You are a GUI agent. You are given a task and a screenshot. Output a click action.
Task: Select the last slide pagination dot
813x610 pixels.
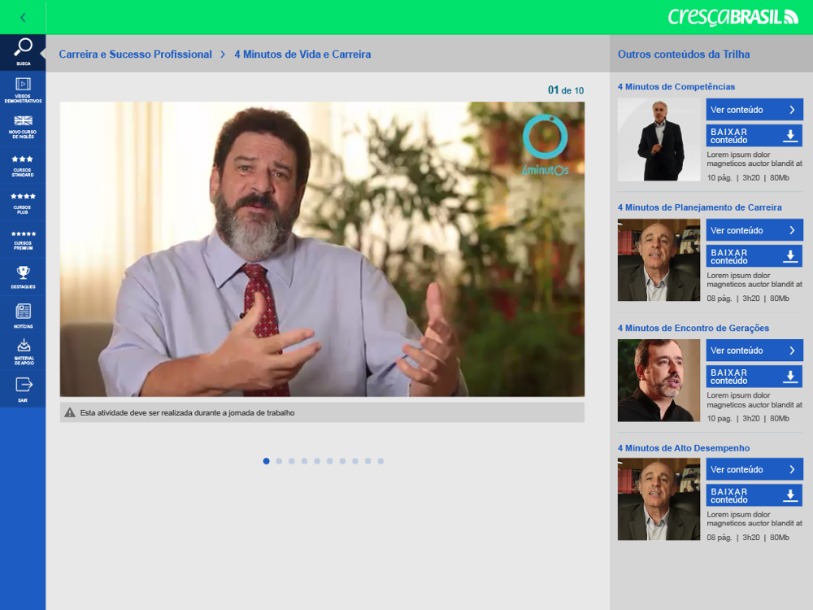380,461
